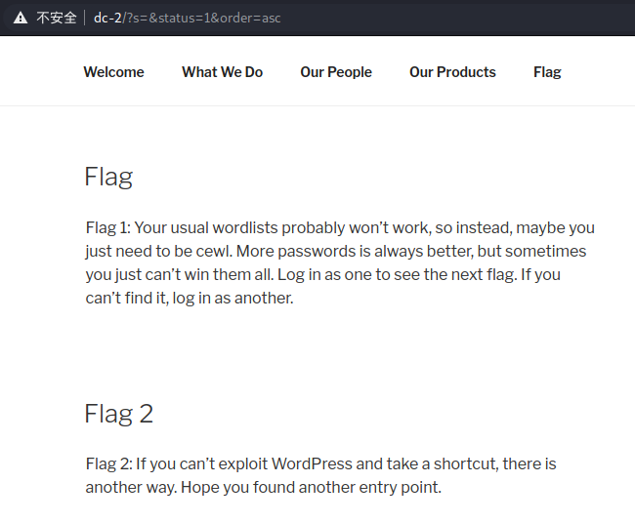The width and height of the screenshot is (635, 523).
Task: Click the insecure-site warning triangle icon
Action: point(21,18)
